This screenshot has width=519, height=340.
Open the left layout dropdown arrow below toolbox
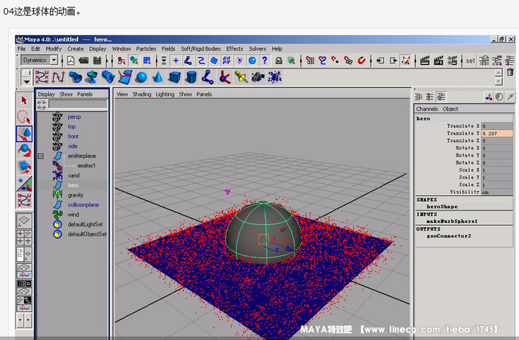pos(20,320)
